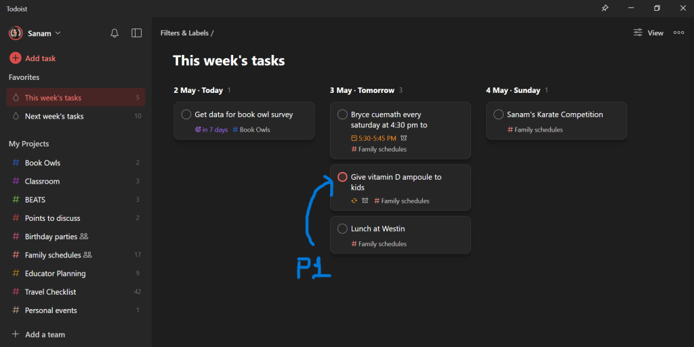Open the notifications bell icon
This screenshot has width=694, height=347.
tap(115, 33)
